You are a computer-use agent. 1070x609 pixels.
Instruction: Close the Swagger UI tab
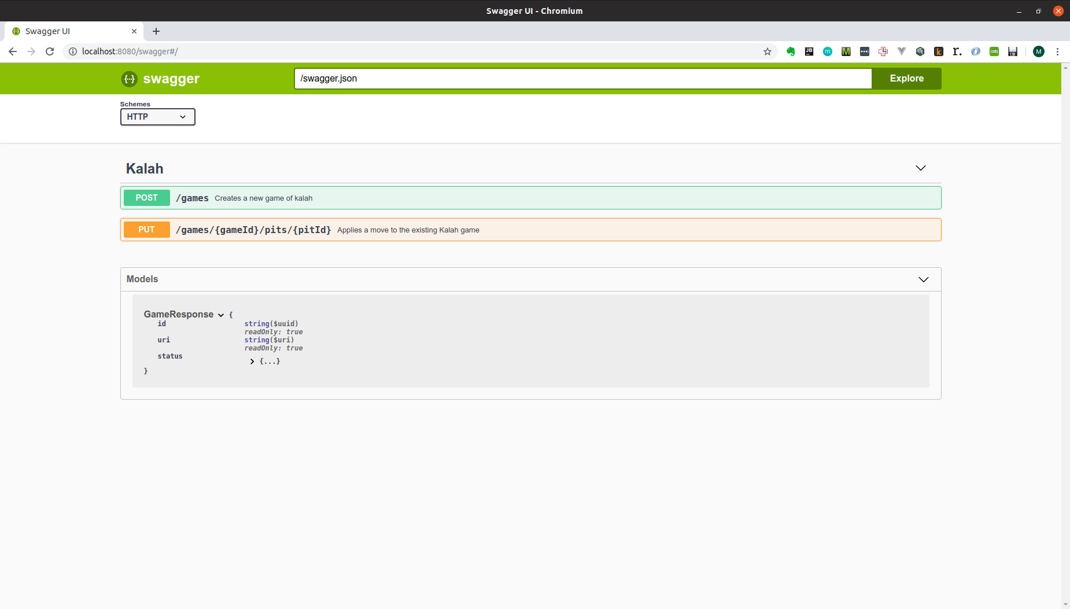134,31
